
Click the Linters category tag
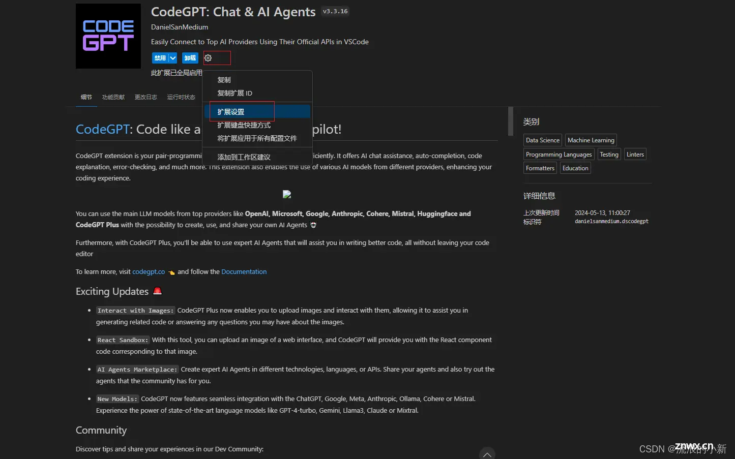coord(635,155)
